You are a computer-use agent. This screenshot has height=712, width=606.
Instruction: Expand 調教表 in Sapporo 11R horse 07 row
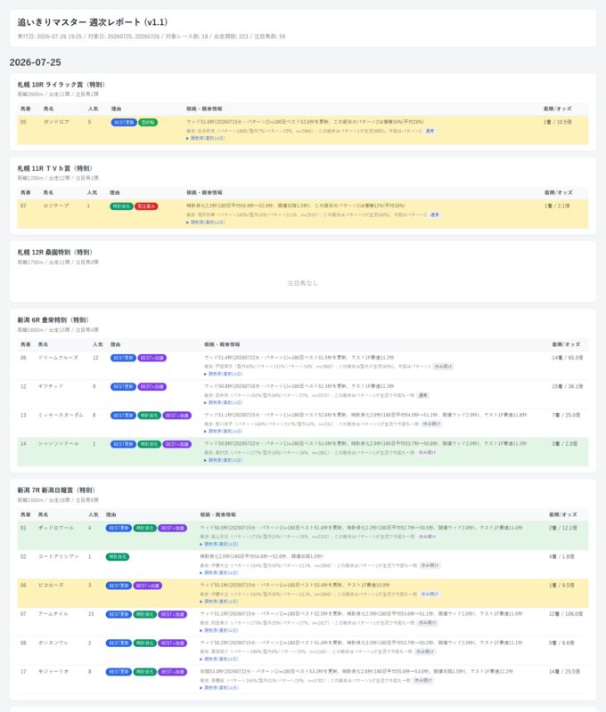tap(206, 222)
